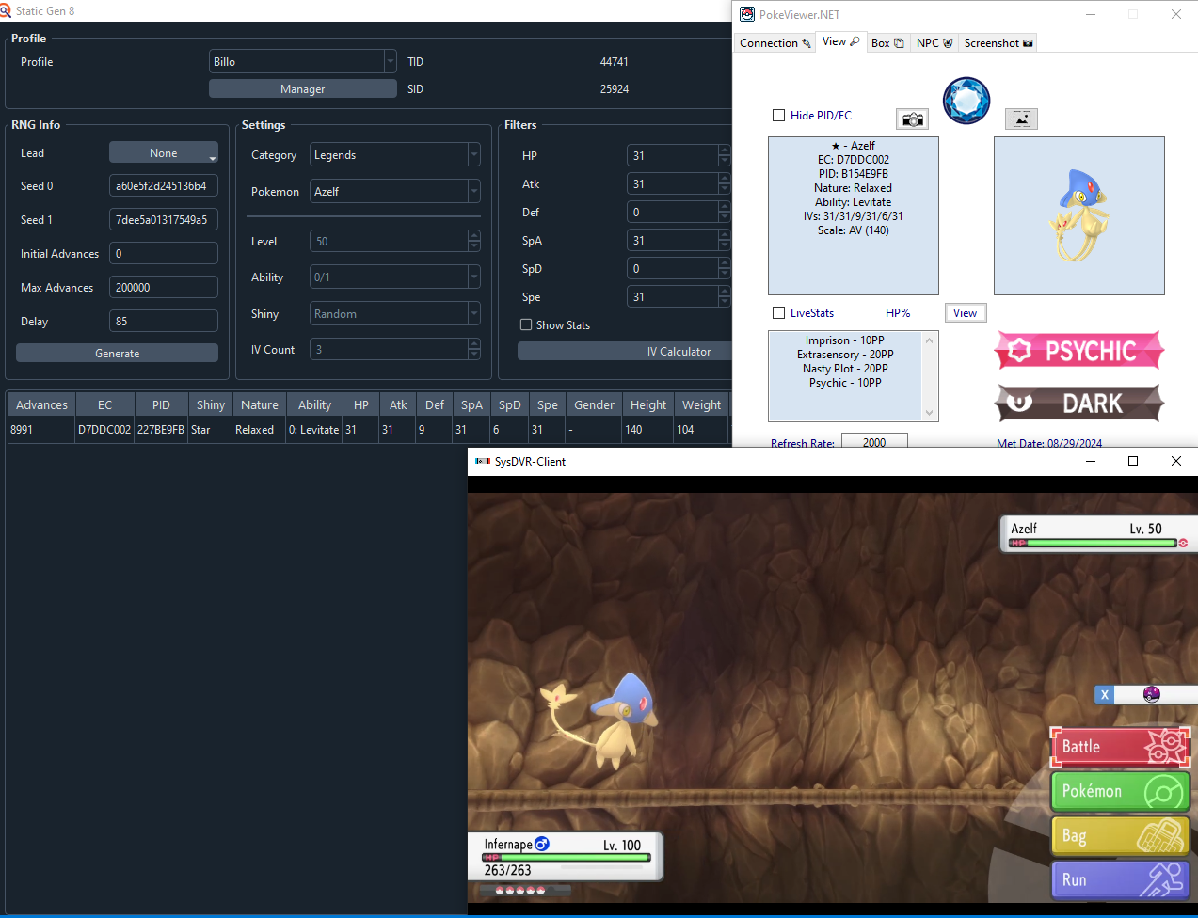The width and height of the screenshot is (1198, 918).
Task: Select the Battle option in game
Action: tap(1120, 747)
